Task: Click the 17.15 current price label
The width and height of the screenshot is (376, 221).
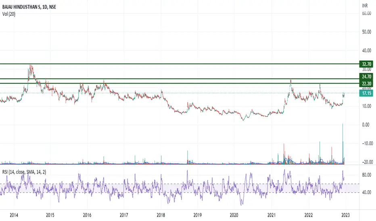Action: tap(366, 93)
